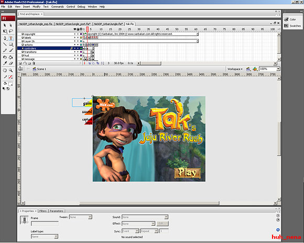The width and height of the screenshot is (304, 243).
Task: Open the Edit Scene clapper icon
Action: (248, 69)
